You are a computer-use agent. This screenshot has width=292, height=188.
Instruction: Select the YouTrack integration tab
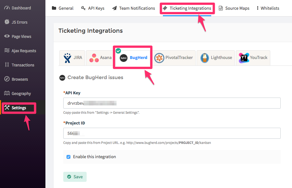click(x=253, y=58)
